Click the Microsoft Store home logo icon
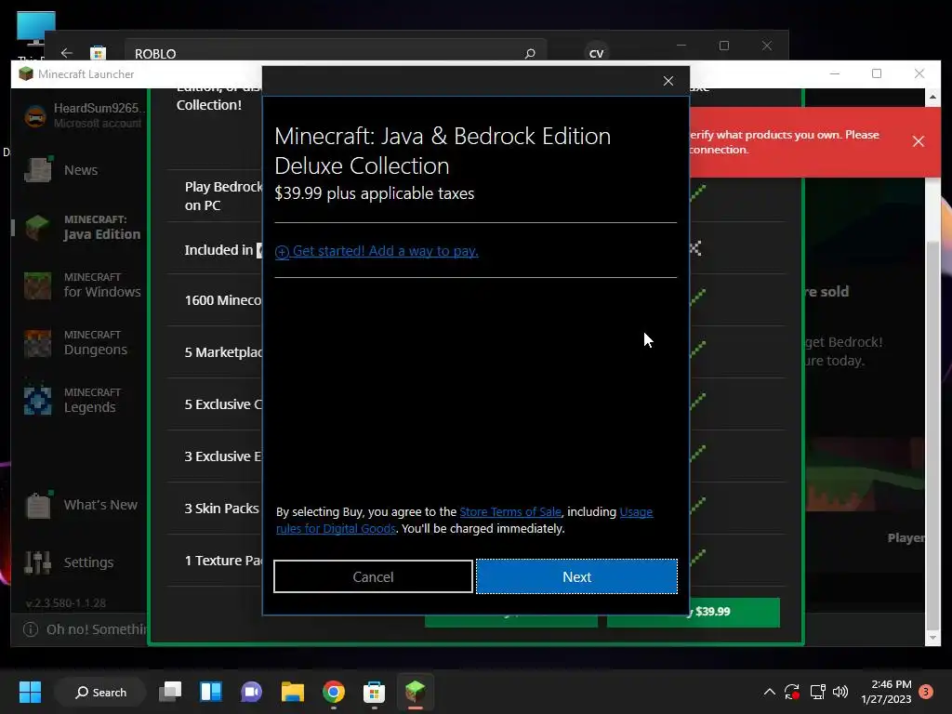This screenshot has width=952, height=714. pyautogui.click(x=98, y=53)
